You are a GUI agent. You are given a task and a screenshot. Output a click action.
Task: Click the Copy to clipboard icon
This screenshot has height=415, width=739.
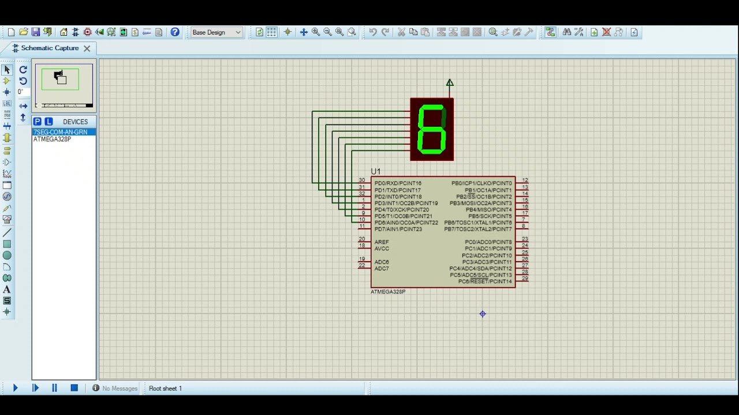[x=413, y=32]
